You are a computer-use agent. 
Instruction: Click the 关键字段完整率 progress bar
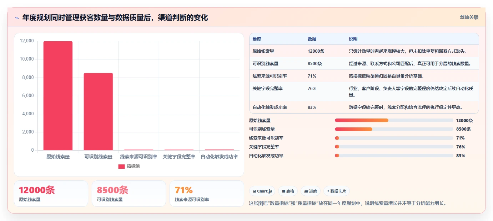(x=394, y=147)
